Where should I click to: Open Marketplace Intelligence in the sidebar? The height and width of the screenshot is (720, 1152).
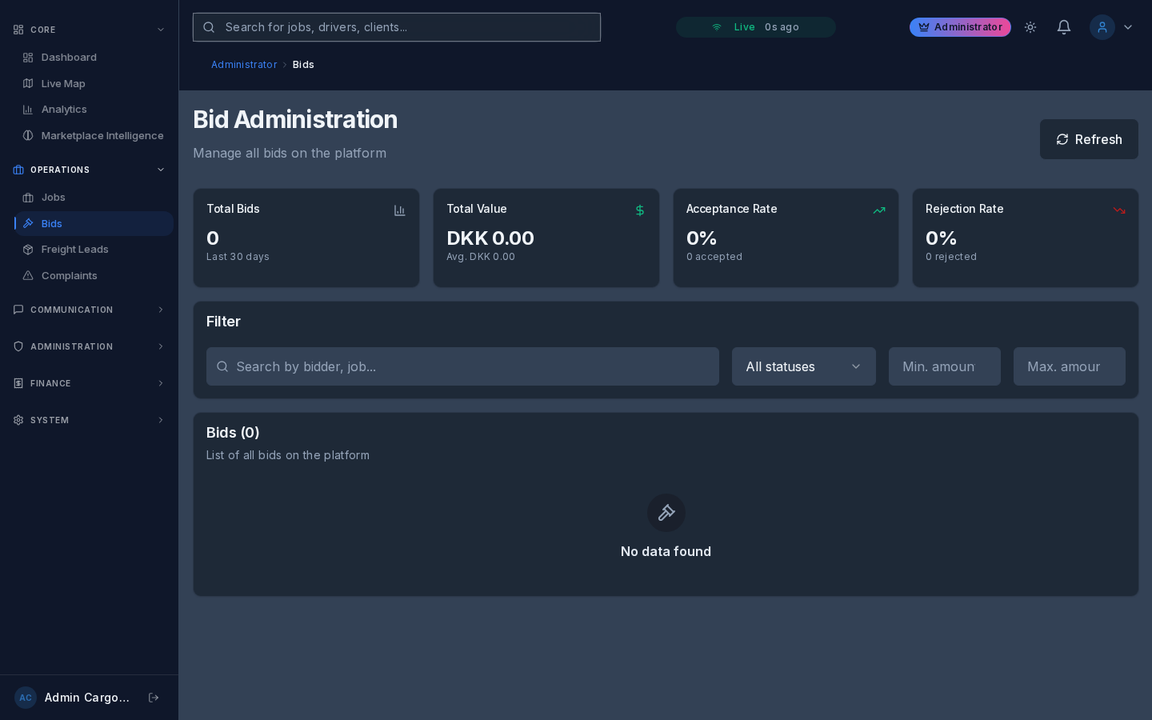[x=102, y=136]
